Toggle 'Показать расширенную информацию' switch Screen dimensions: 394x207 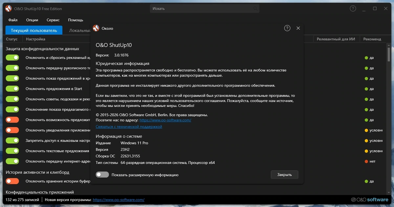pyautogui.click(x=102, y=175)
